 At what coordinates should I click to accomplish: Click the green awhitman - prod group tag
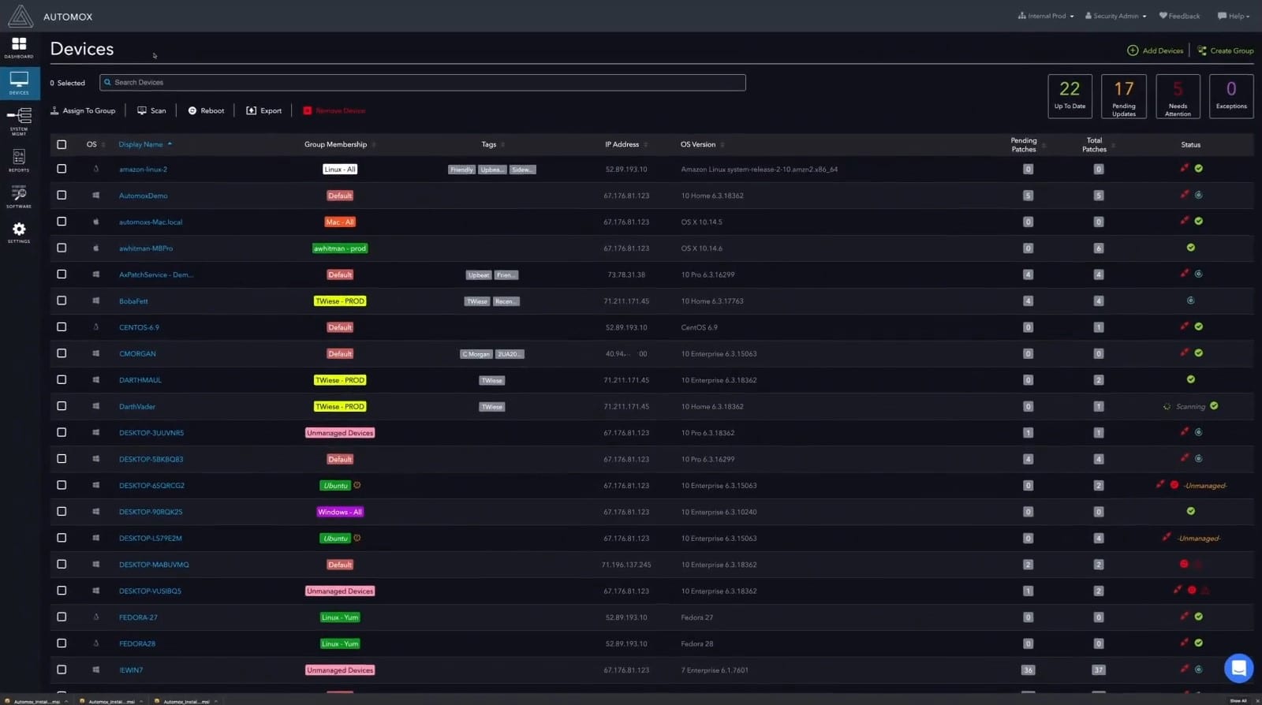click(x=340, y=248)
